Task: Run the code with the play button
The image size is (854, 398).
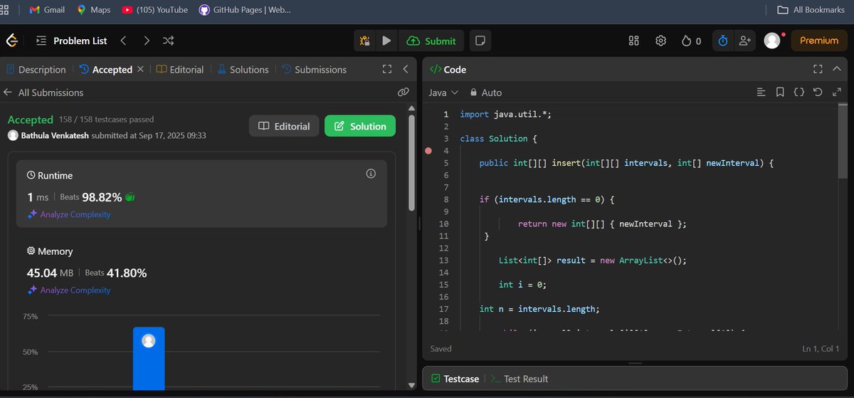Action: 386,41
